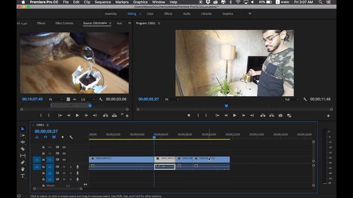353x198 pixels.
Task: Open Program monitor settings wrench
Action: click(305, 99)
